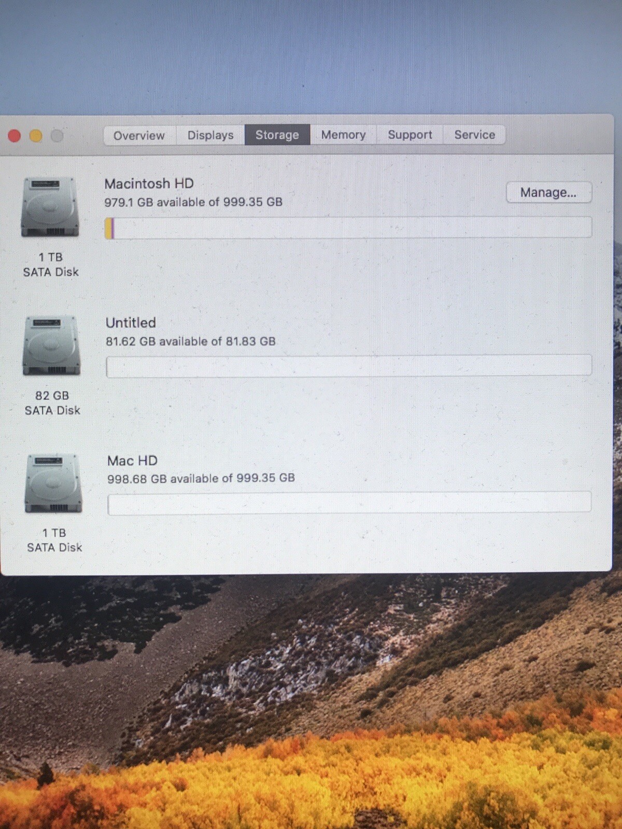Click '1 TB SATA Disk' label under Mac HD
The image size is (622, 829).
pos(54,540)
